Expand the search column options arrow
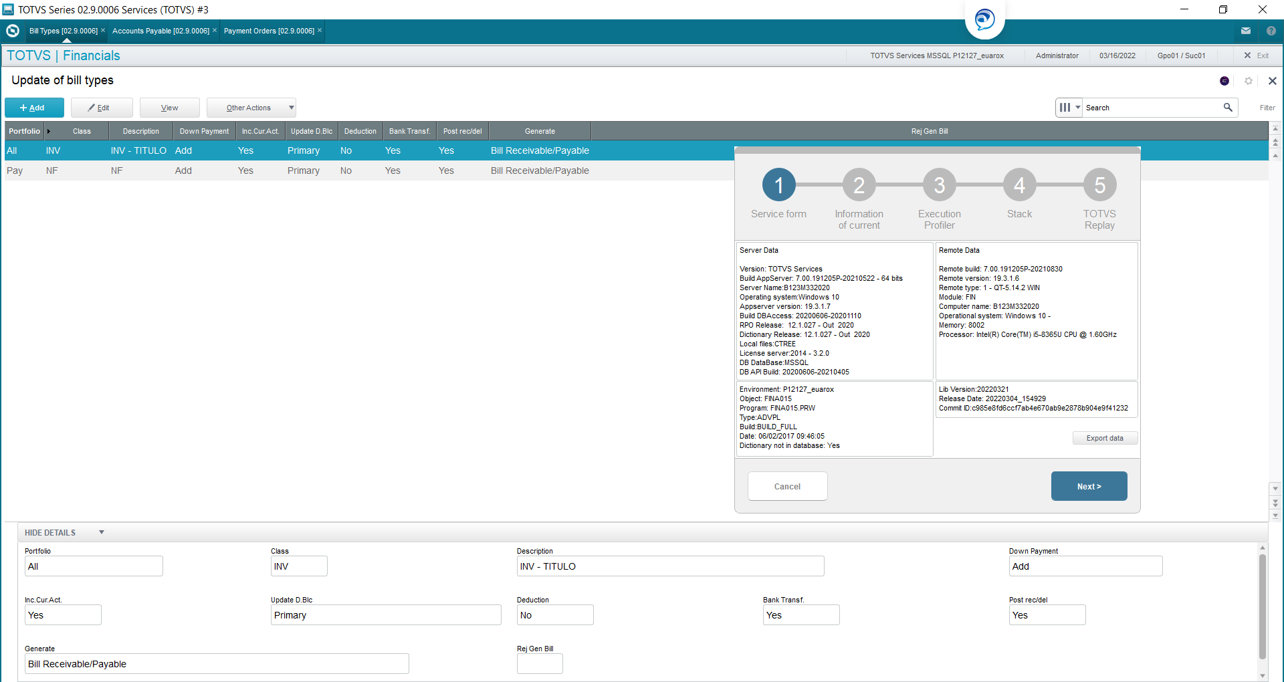The width and height of the screenshot is (1284, 682). [1078, 108]
